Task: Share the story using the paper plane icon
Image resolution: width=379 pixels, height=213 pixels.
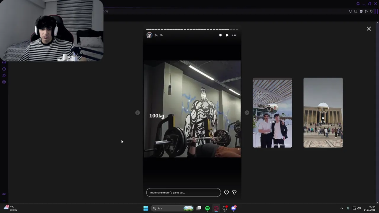Action: (x=234, y=193)
